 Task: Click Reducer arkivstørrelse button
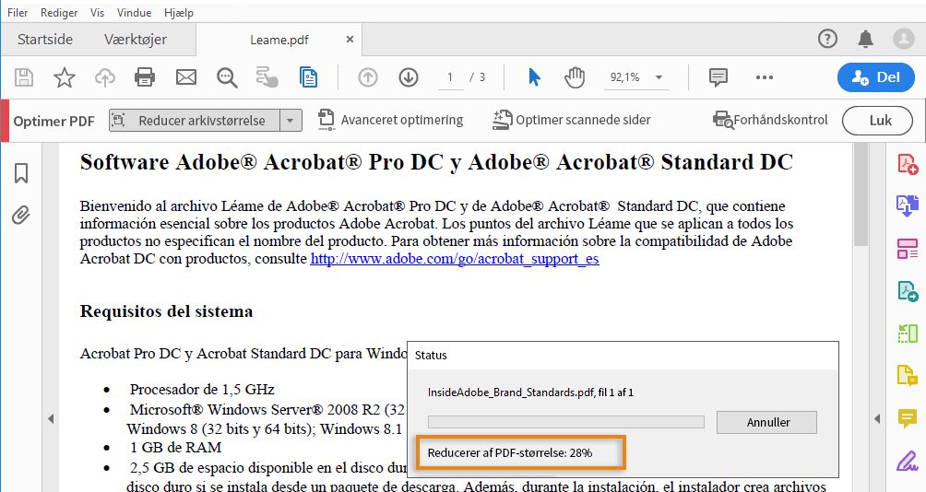pyautogui.click(x=195, y=121)
